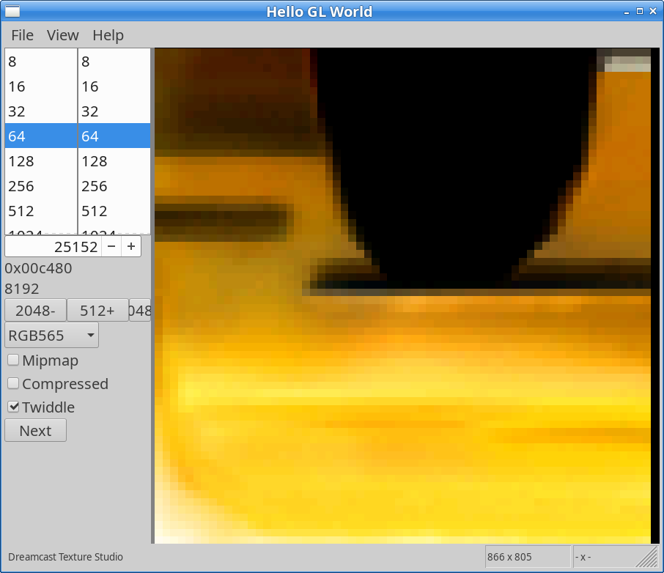Click the 2048- button

tap(36, 311)
